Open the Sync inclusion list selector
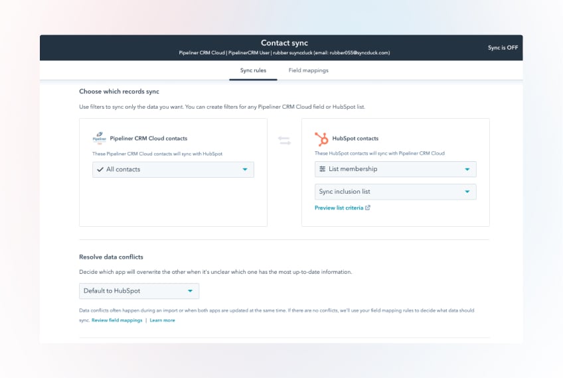 click(x=395, y=192)
